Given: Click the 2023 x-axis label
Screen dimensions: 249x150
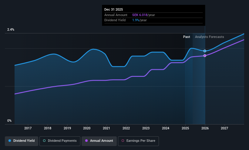Looking at the screenshot, I should pos(146,128).
